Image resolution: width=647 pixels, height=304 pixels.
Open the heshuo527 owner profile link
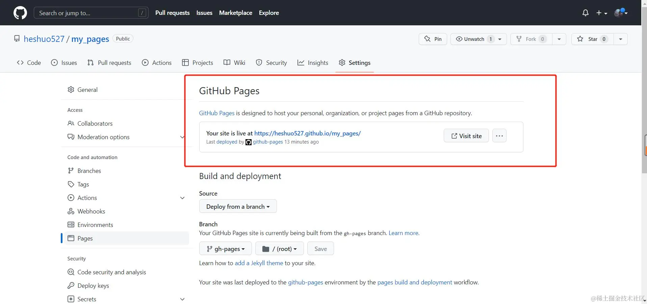click(44, 39)
